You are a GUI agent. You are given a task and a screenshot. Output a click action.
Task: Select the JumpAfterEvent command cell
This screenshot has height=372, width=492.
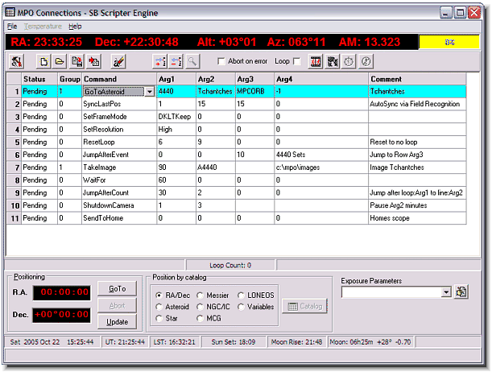pos(119,155)
